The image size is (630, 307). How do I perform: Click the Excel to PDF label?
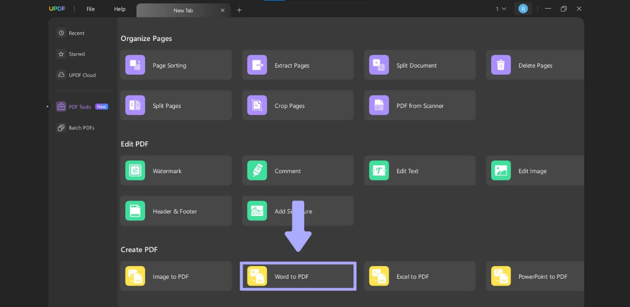tap(412, 277)
